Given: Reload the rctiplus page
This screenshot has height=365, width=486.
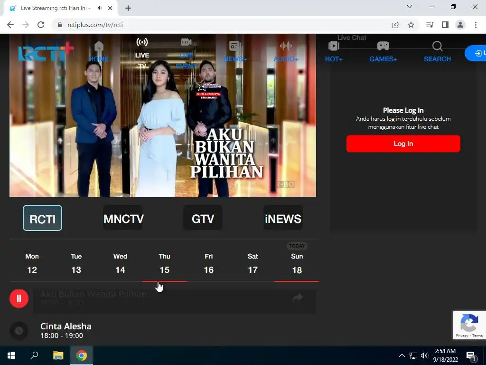Looking at the screenshot, I should point(41,25).
